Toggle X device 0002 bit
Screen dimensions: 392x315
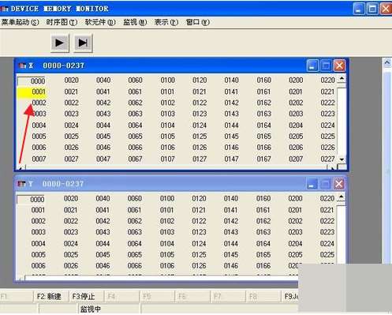pos(39,103)
